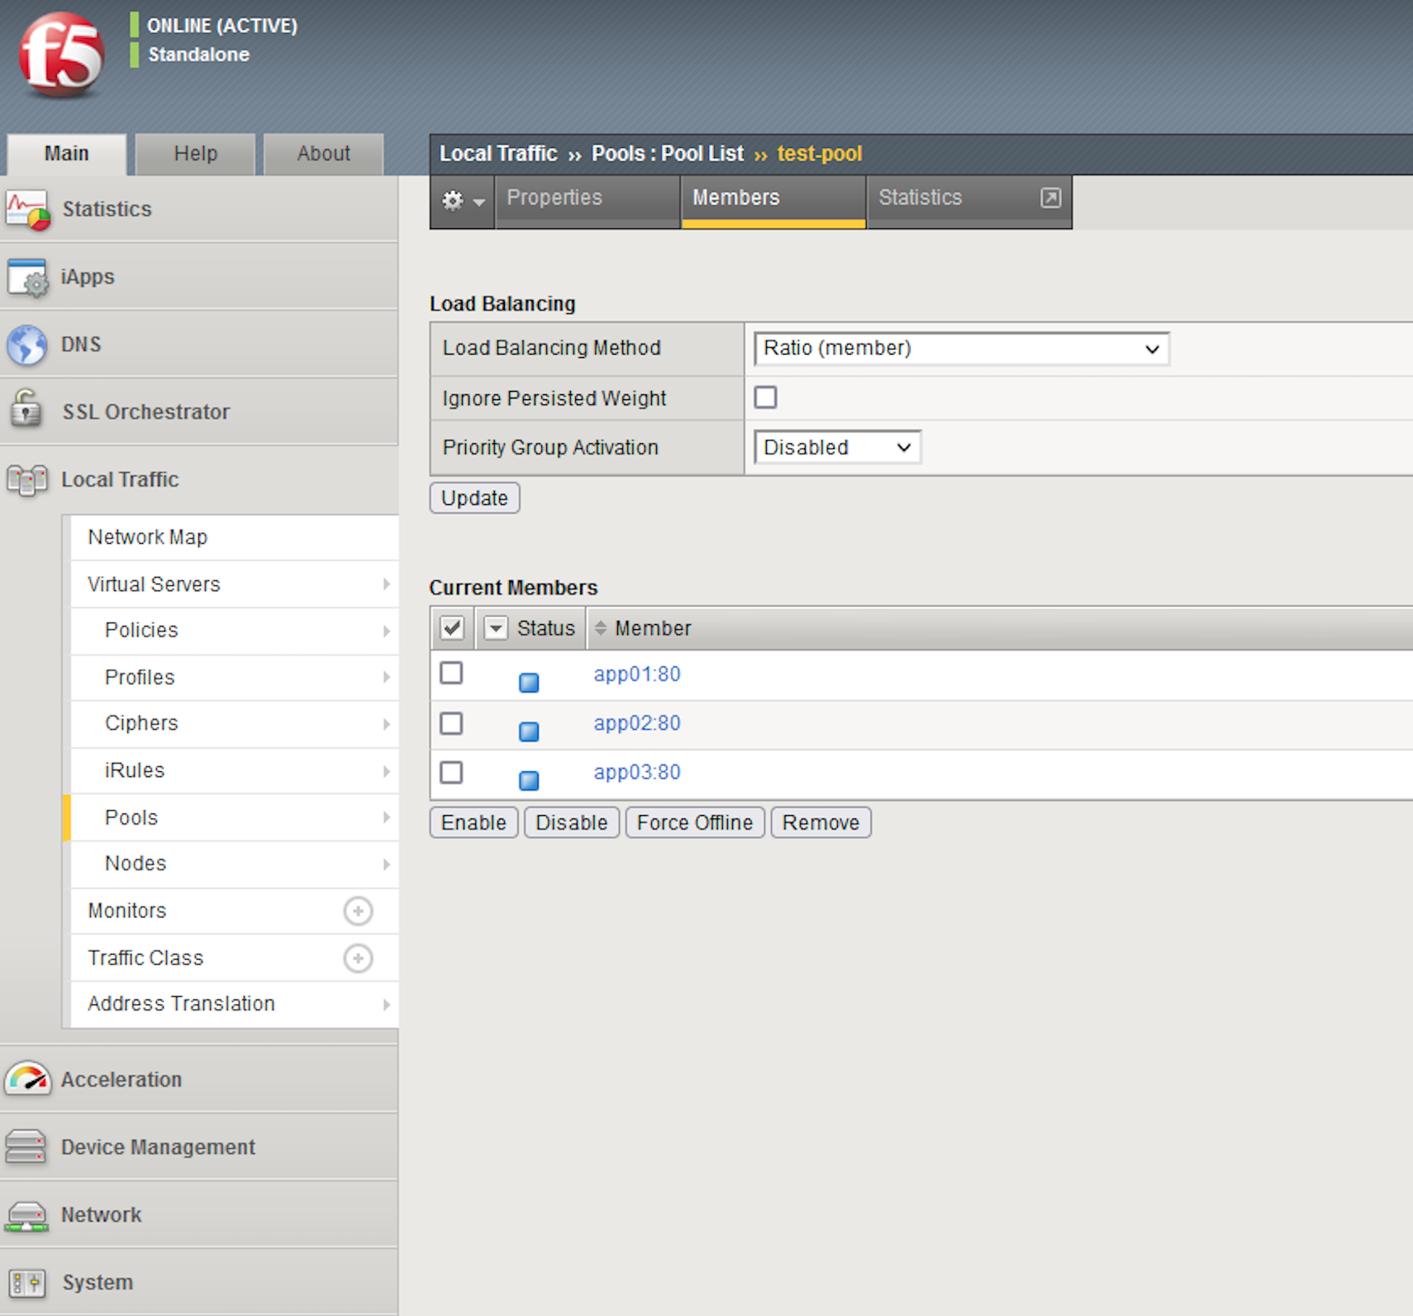Click status icon for app02:80
The width and height of the screenshot is (1413, 1316).
coord(529,732)
